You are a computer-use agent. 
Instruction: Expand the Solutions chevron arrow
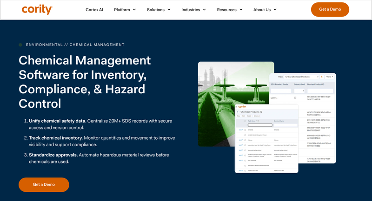pyautogui.click(x=169, y=10)
